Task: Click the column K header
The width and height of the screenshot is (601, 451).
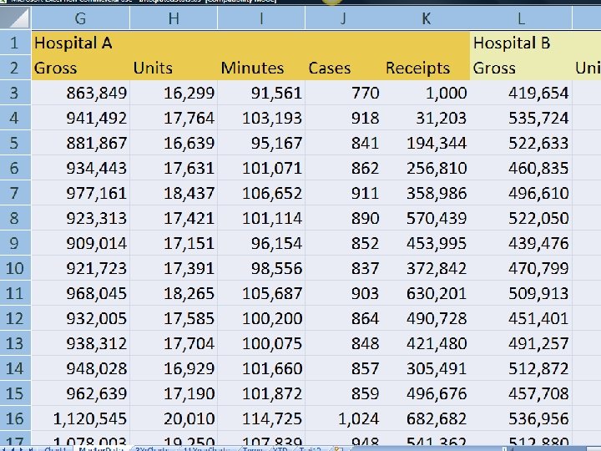Action: click(426, 17)
